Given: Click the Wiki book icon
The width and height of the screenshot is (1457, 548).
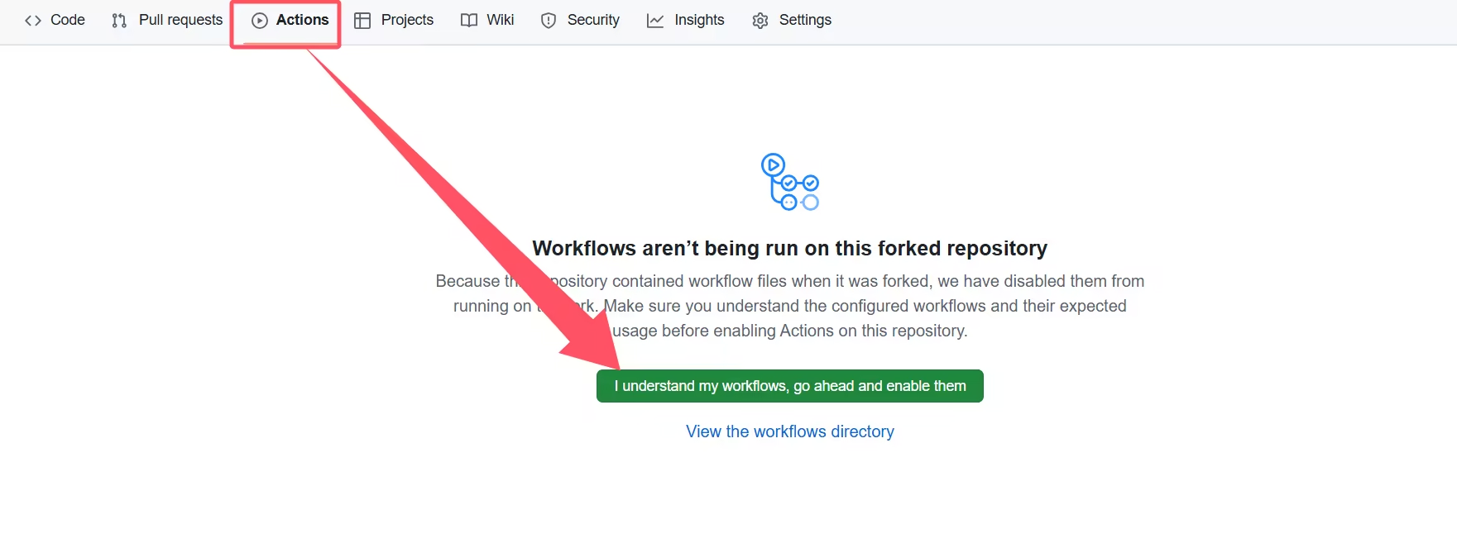Looking at the screenshot, I should pos(469,21).
